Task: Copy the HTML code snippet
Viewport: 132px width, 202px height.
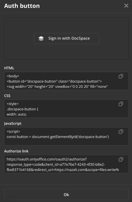Action: click(x=121, y=76)
